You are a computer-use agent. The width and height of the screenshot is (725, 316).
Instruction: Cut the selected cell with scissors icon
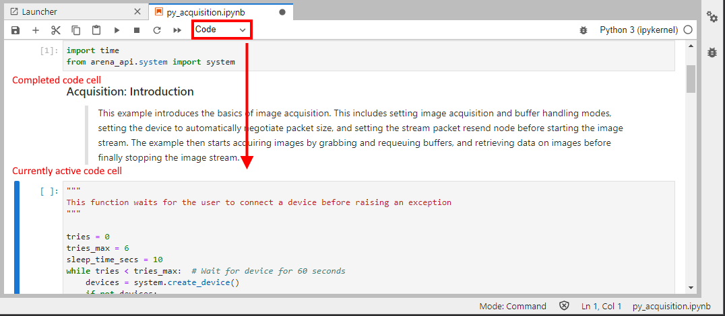(56, 30)
